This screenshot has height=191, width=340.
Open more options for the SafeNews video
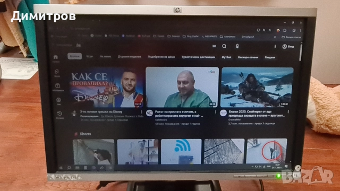pos(216,112)
